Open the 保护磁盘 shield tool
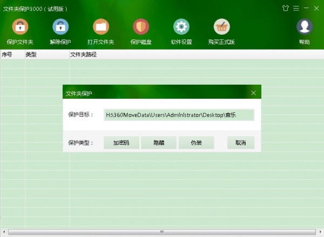This screenshot has height=237, width=324. coord(141,26)
